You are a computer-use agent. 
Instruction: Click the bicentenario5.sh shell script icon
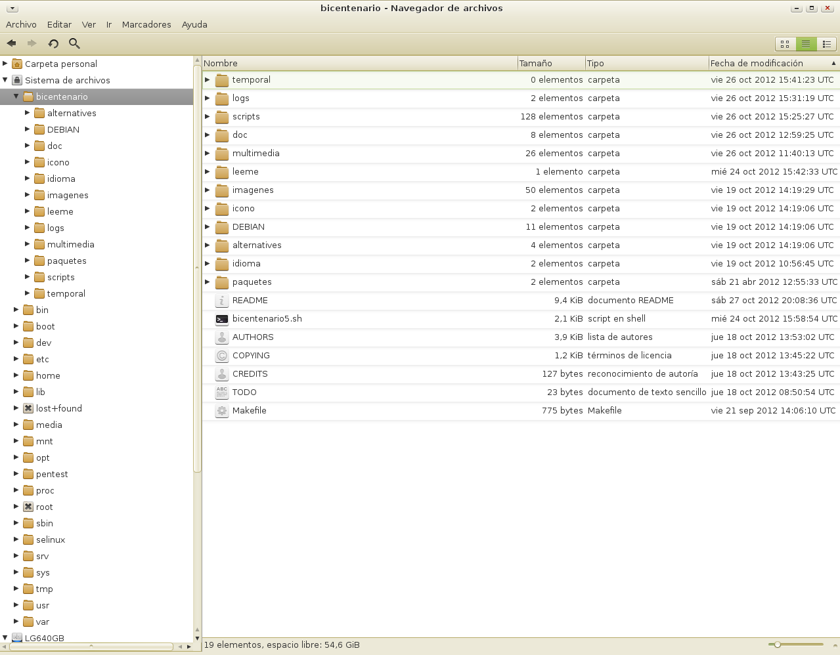point(222,319)
